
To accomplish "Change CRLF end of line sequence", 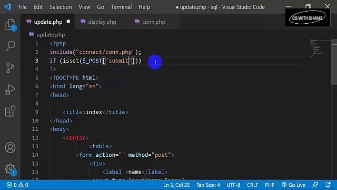I will point(253,185).
